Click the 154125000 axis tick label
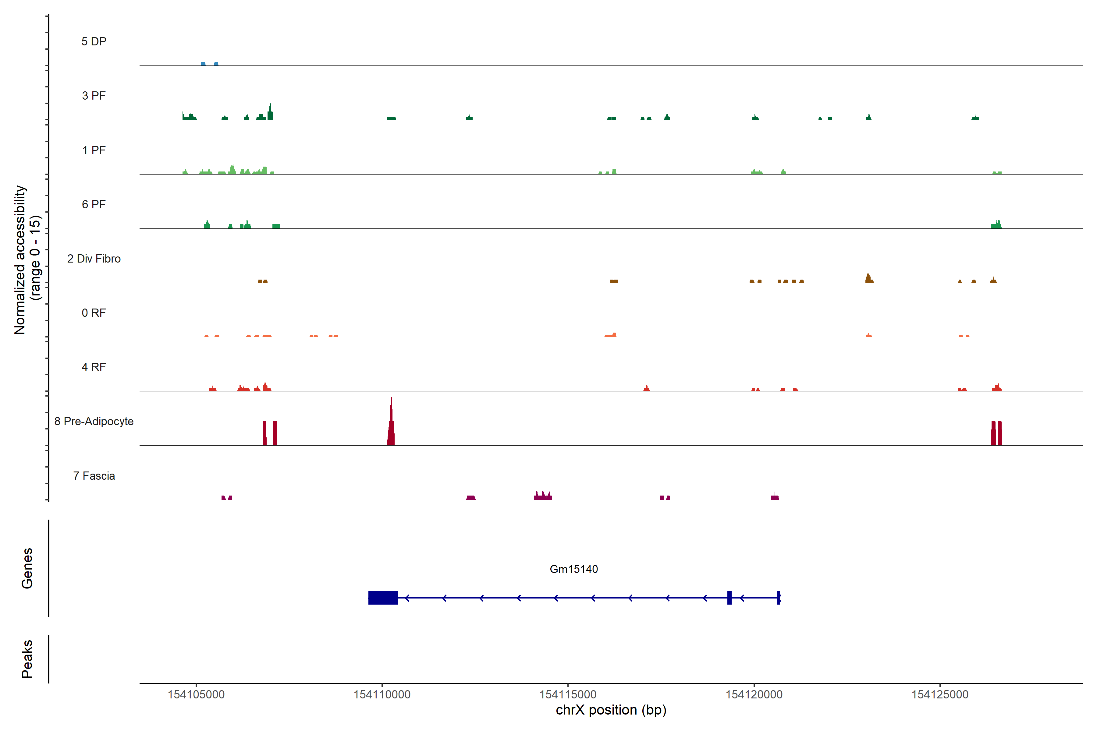This screenshot has height=731, width=1097. [x=940, y=694]
